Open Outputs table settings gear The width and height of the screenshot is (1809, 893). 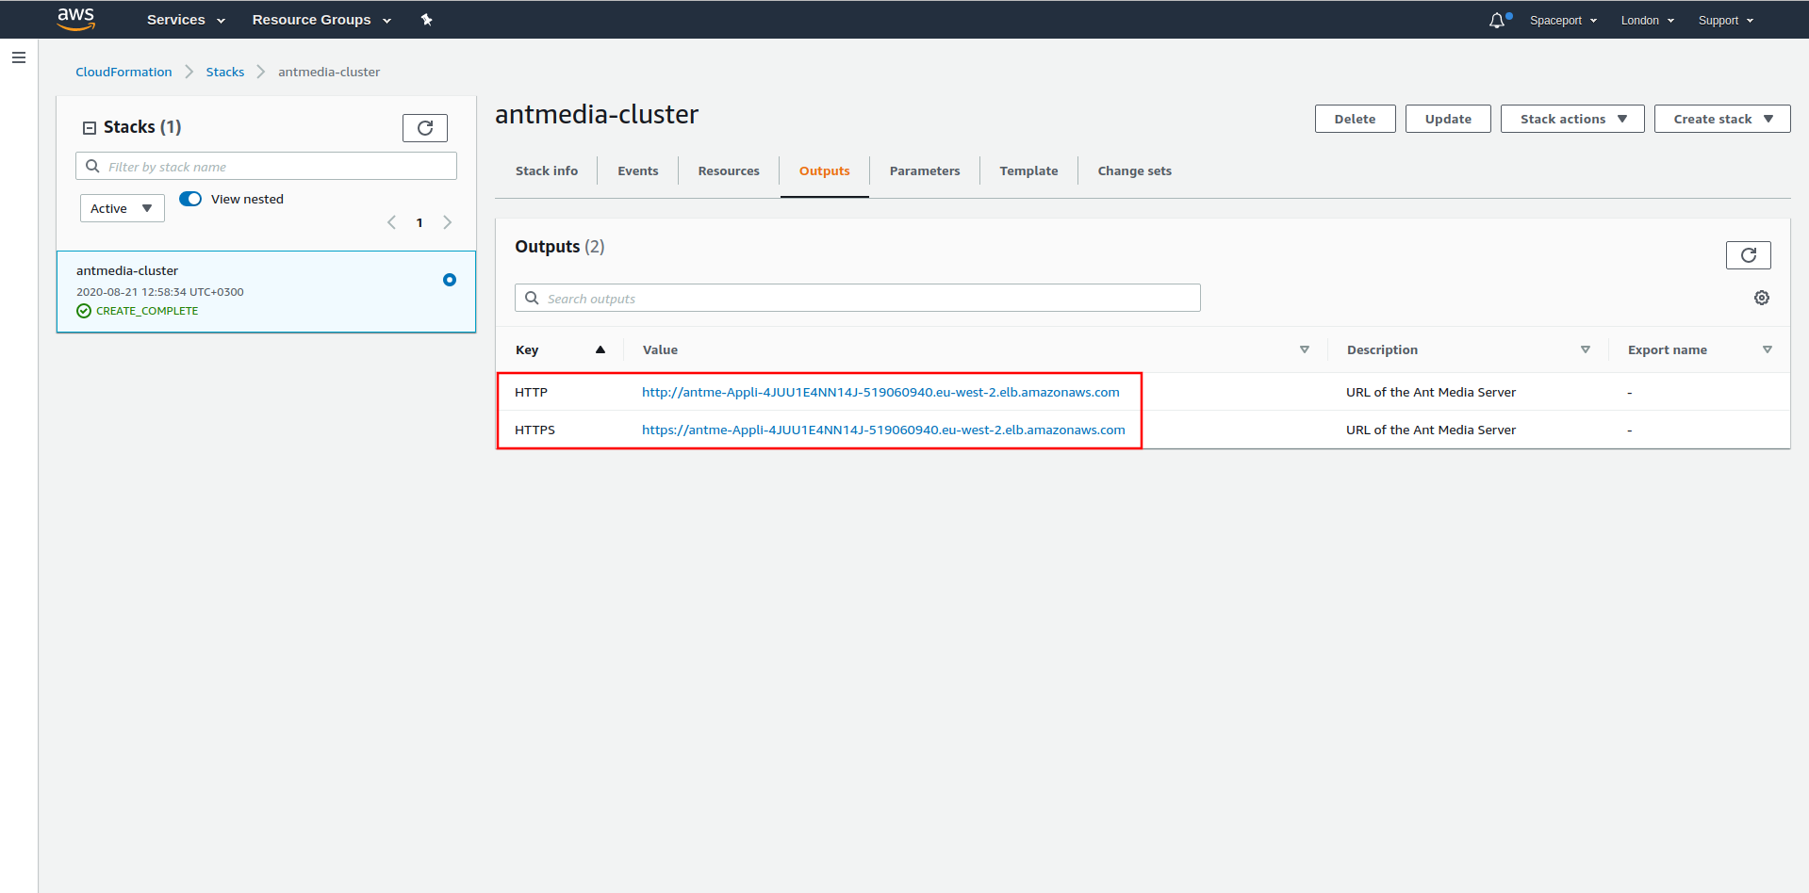click(x=1761, y=298)
